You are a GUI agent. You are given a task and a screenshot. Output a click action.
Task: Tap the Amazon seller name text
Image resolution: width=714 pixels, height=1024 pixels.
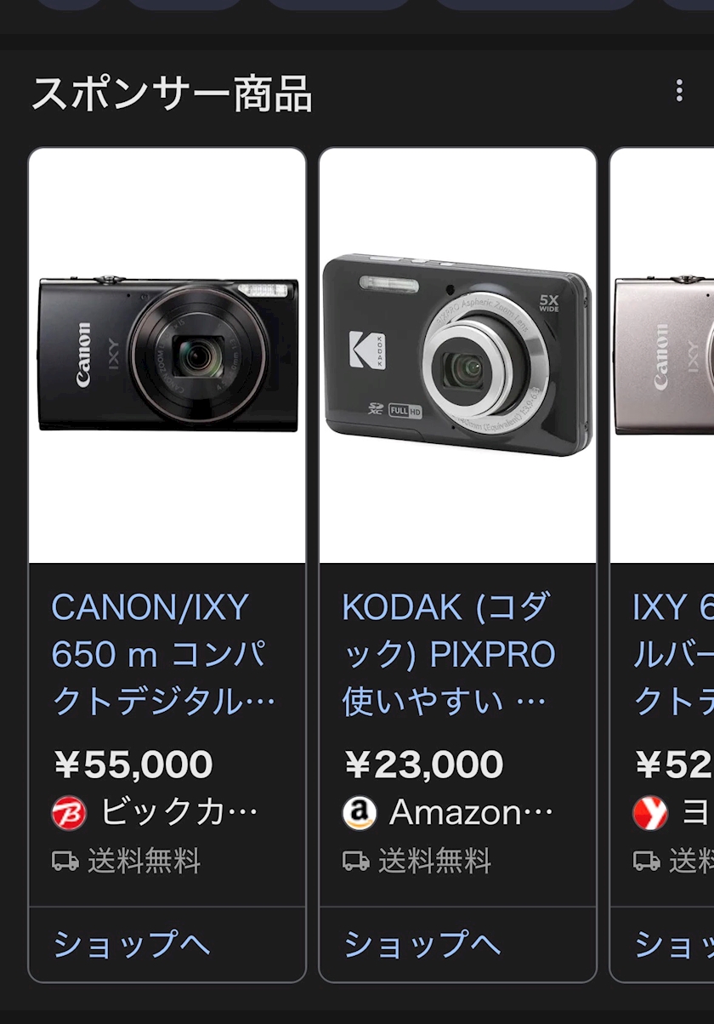coord(472,814)
